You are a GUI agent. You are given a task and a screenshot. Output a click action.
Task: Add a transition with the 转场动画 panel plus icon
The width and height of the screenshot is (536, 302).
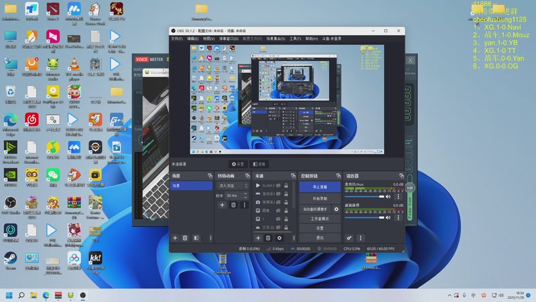click(x=222, y=205)
